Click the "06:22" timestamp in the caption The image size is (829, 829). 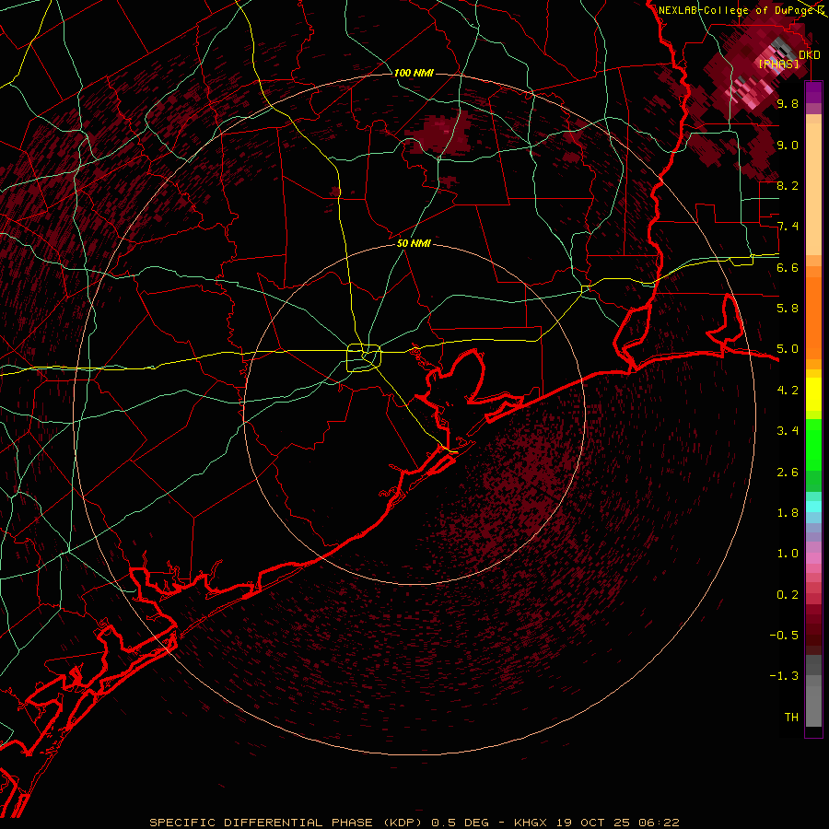(x=659, y=823)
